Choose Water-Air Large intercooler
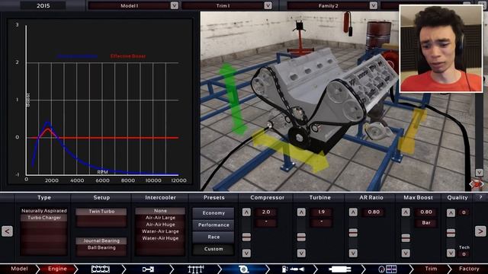This screenshot has height=274, width=488. [160, 231]
